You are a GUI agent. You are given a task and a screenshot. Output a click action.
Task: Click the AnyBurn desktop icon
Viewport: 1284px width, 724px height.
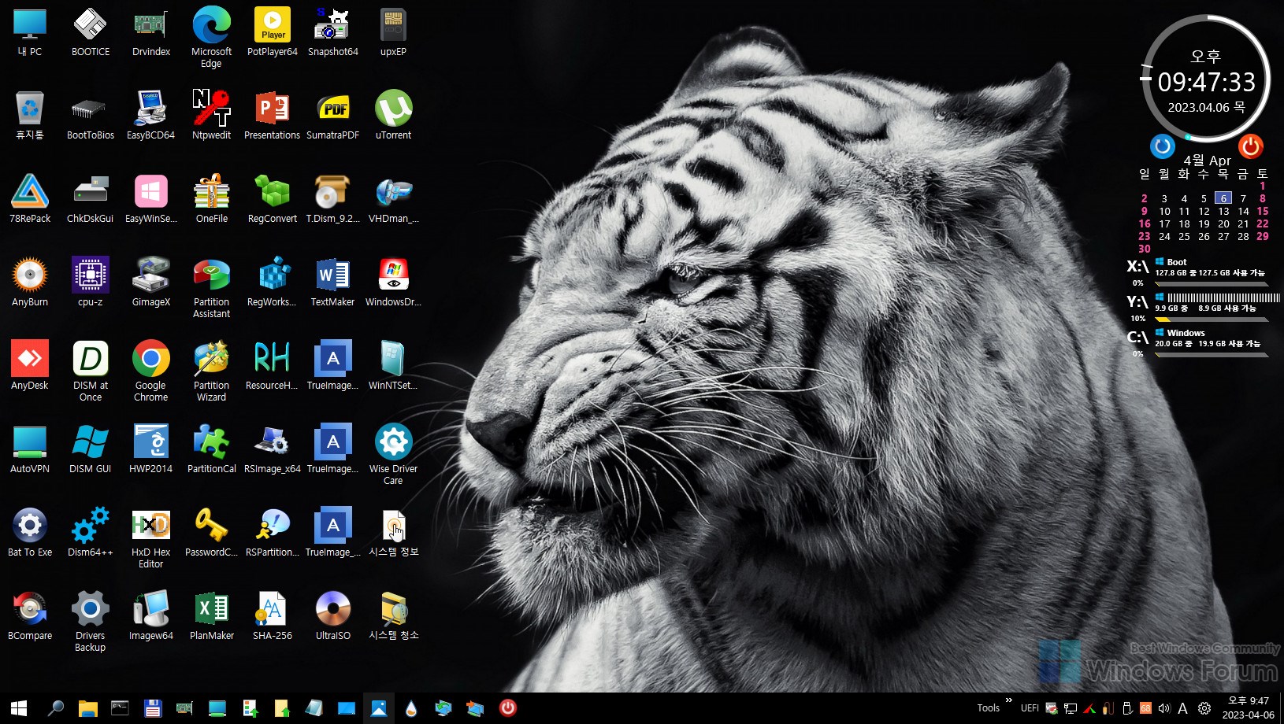point(30,283)
